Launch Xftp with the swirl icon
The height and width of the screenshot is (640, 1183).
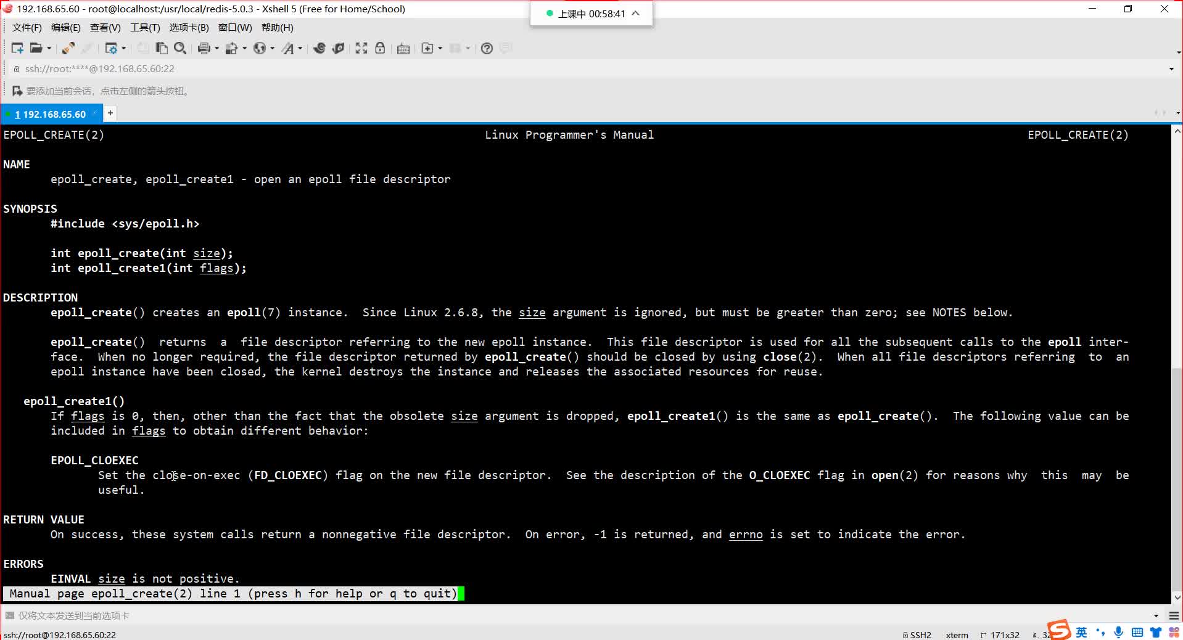point(319,48)
